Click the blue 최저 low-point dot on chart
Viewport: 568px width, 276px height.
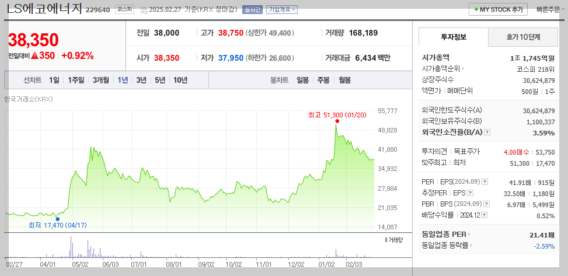point(58,219)
